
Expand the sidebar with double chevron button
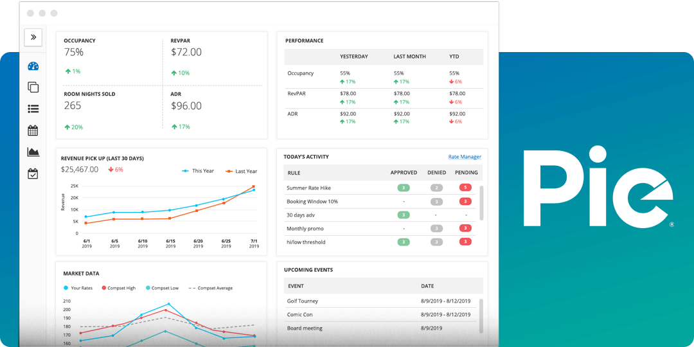point(33,38)
